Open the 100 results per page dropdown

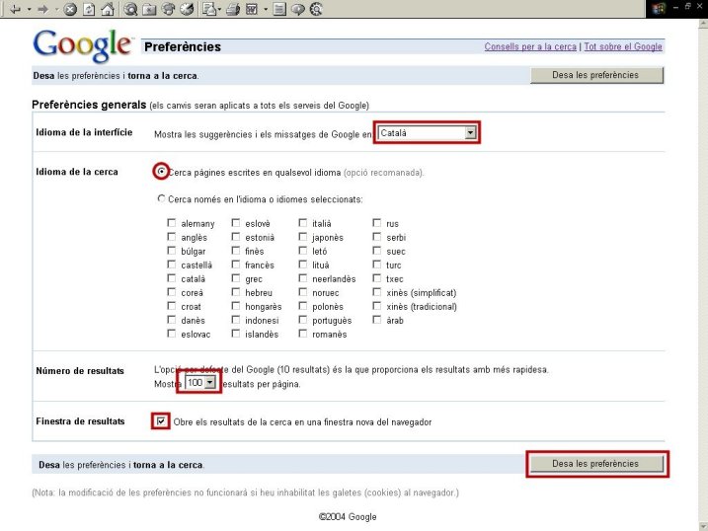pyautogui.click(x=199, y=383)
